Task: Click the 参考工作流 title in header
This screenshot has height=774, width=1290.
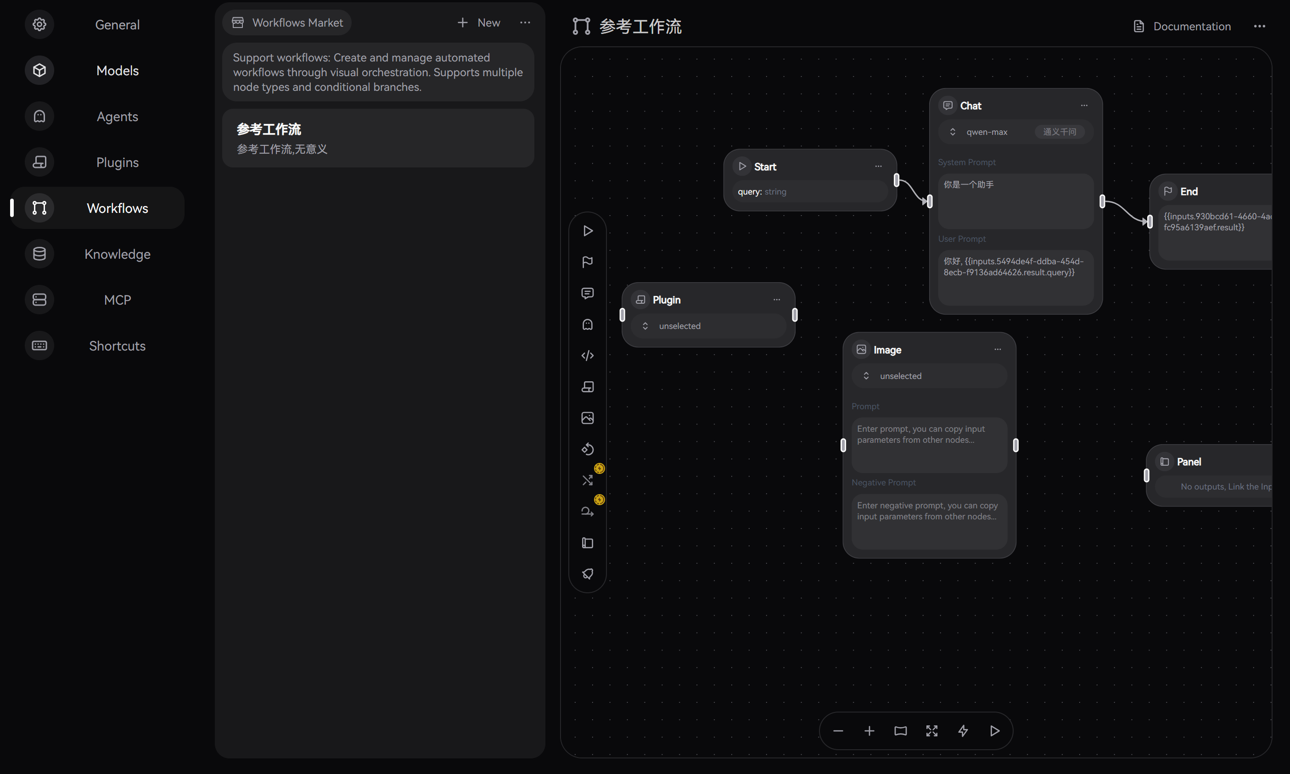Action: 640,26
